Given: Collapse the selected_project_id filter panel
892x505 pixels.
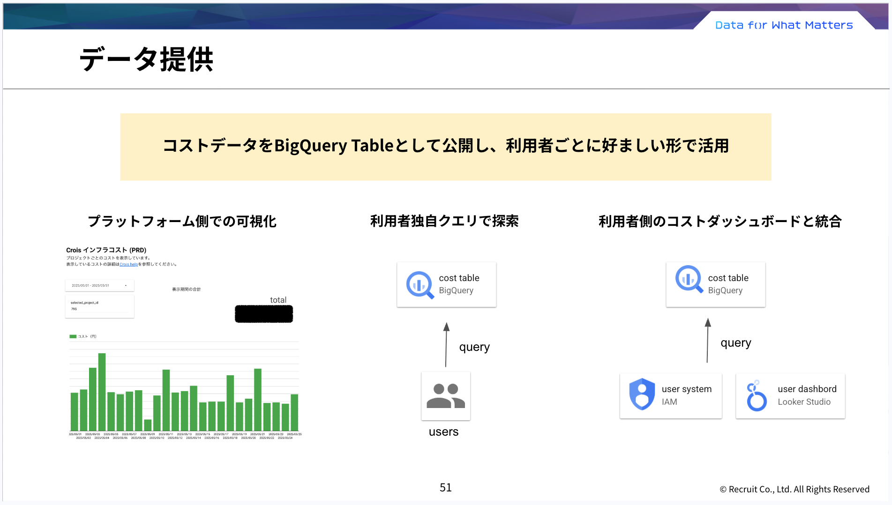Looking at the screenshot, I should point(99,306).
